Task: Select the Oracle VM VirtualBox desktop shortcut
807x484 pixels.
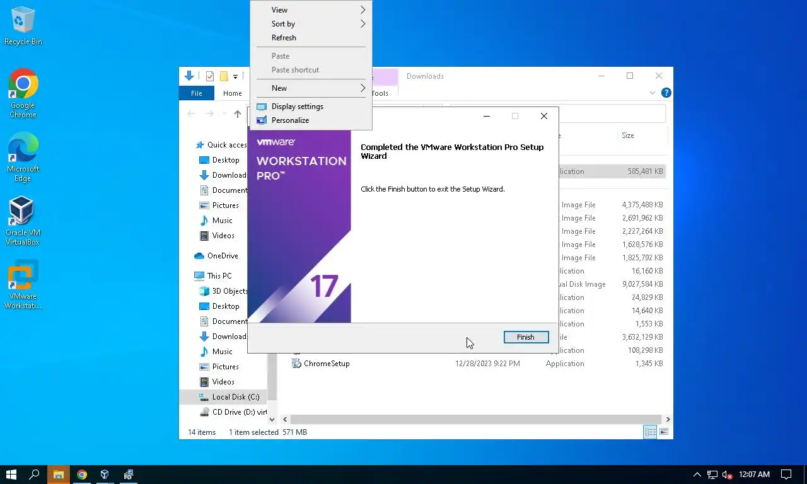Action: 23,221
